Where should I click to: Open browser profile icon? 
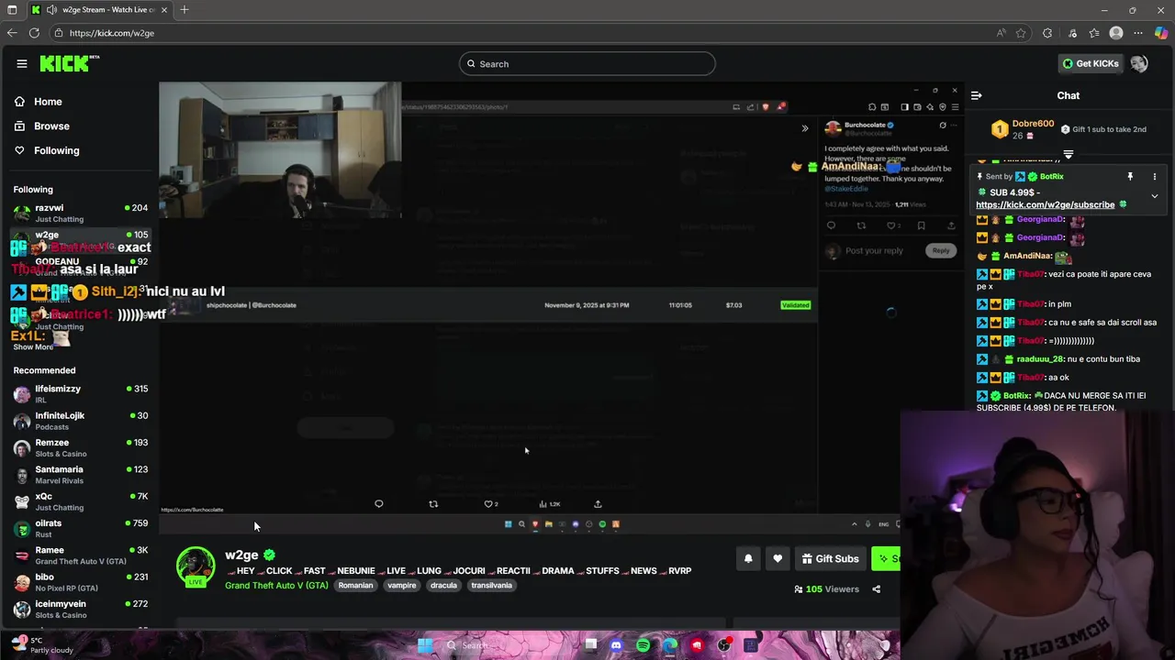tap(1116, 33)
